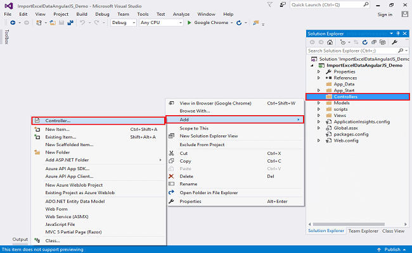The height and width of the screenshot is (253, 412).
Task: Collapse the ImportExcelDataAngularJS_Demo project node
Action: pos(312,66)
